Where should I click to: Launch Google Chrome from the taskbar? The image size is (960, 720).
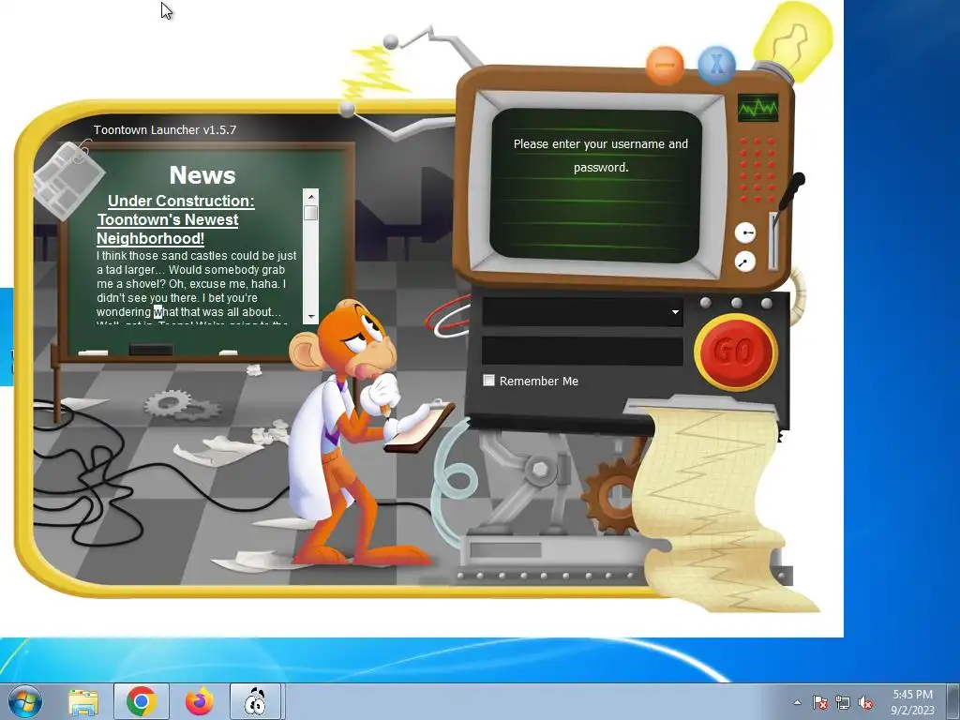(x=141, y=701)
